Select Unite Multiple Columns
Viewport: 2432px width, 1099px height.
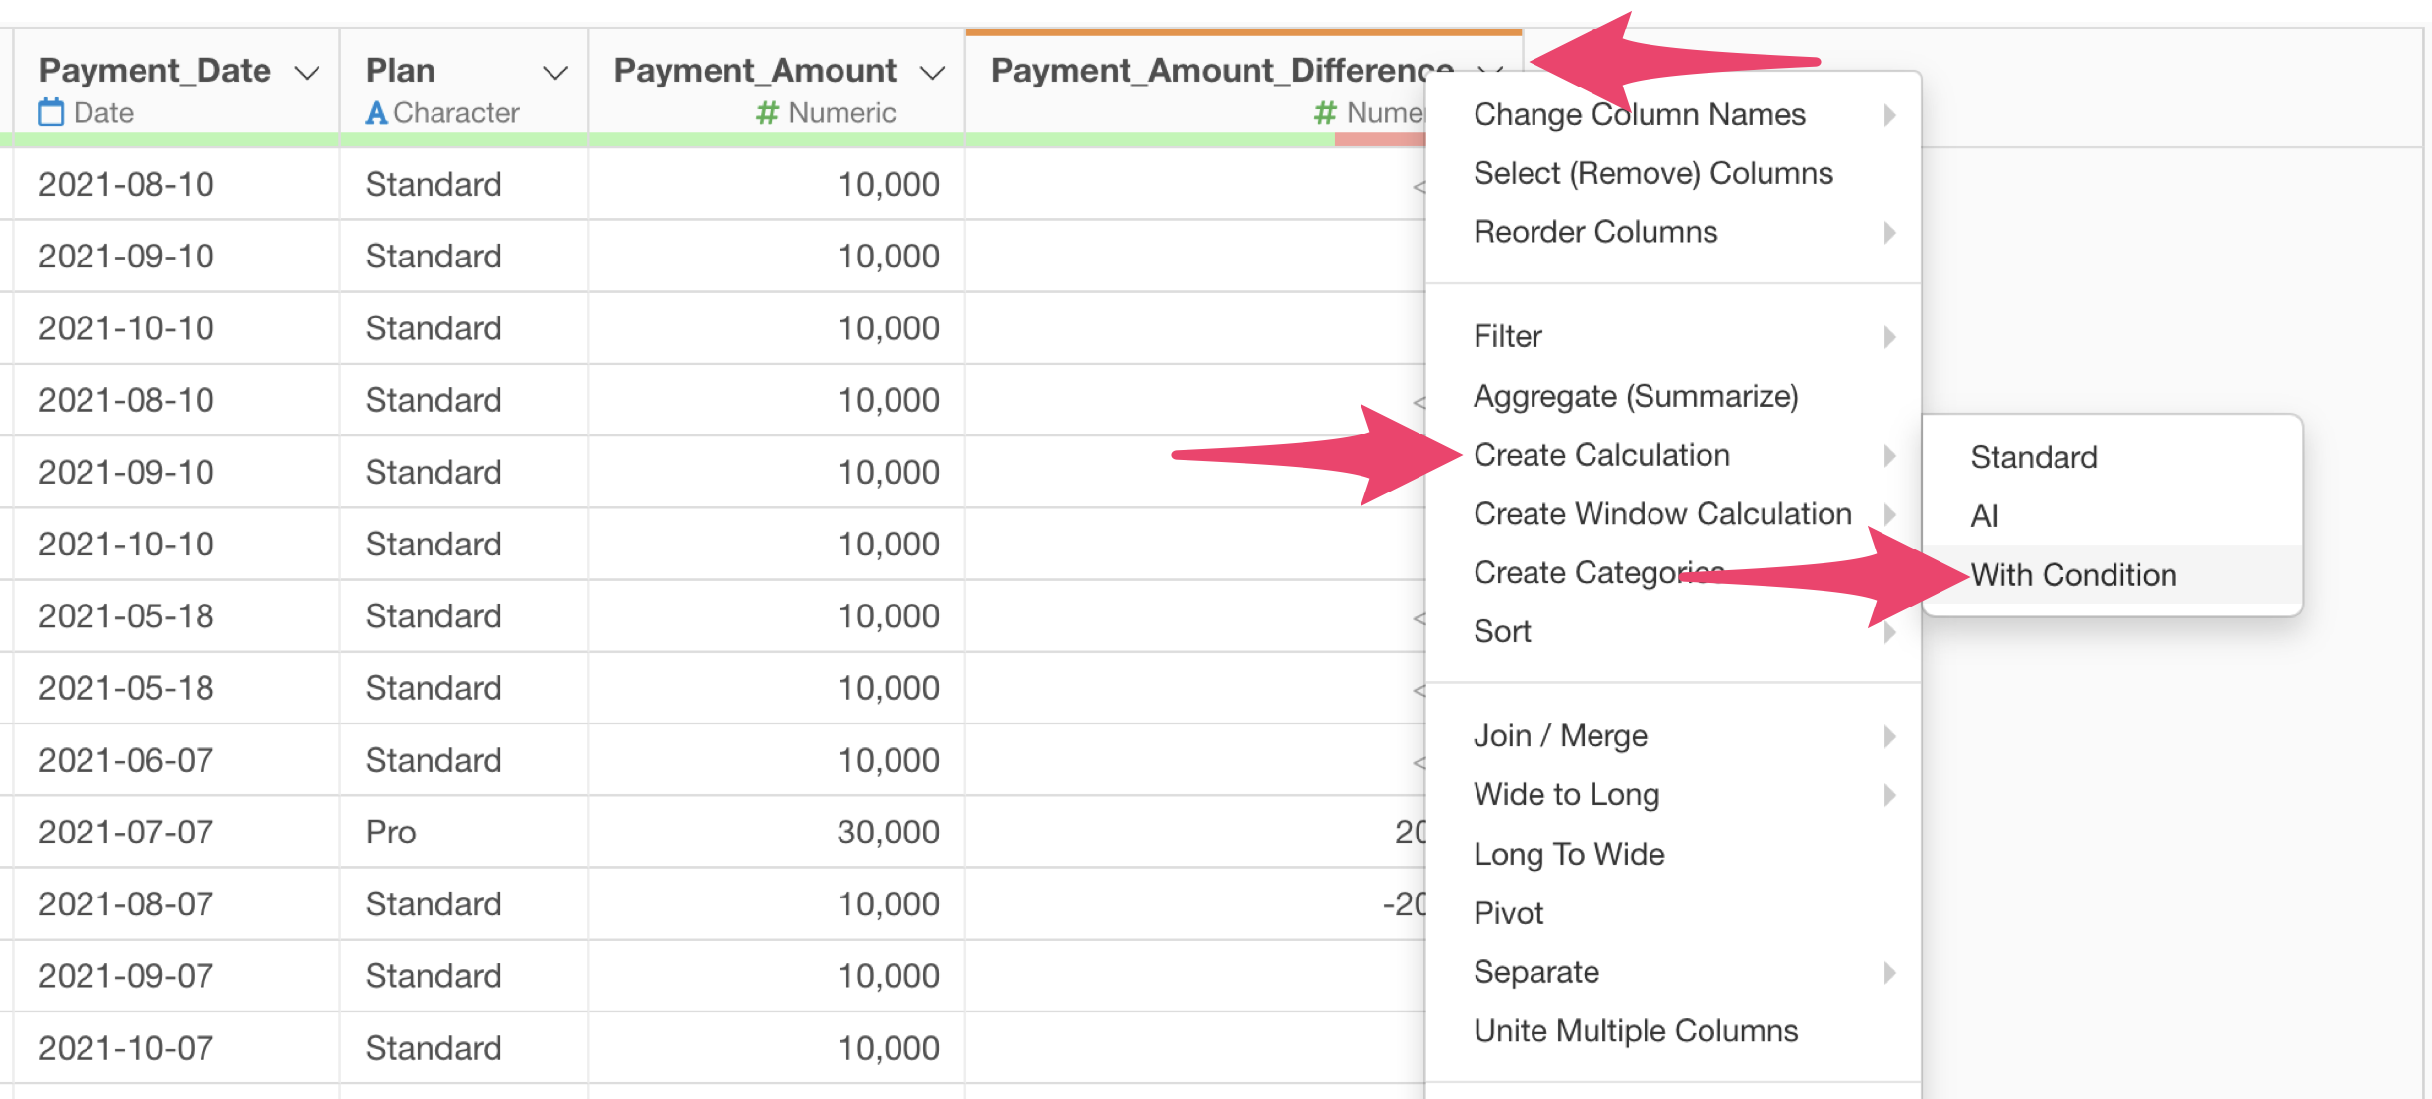click(1636, 1031)
